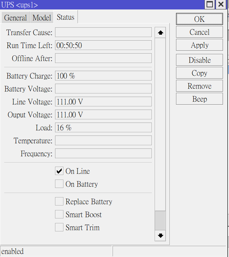The image size is (229, 257).
Task: Click the vertical scrollbar thumb
Action: pyautogui.click(x=160, y=221)
